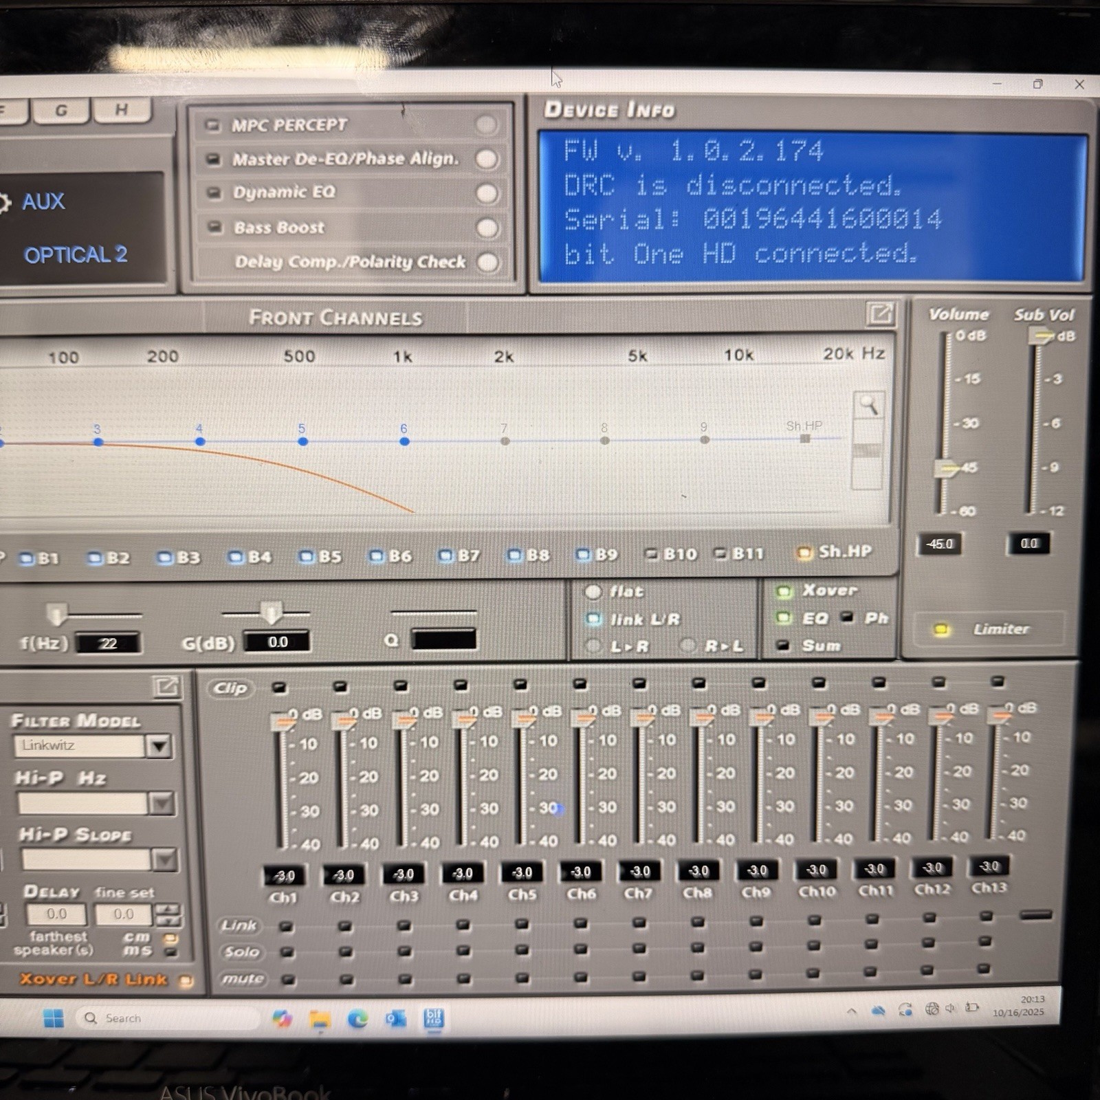The image size is (1100, 1100).
Task: Select the OPTICAL 2 input
Action: 76,255
